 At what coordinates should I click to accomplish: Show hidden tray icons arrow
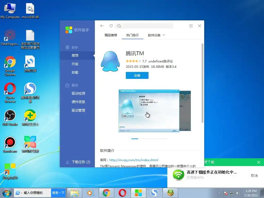(219, 193)
